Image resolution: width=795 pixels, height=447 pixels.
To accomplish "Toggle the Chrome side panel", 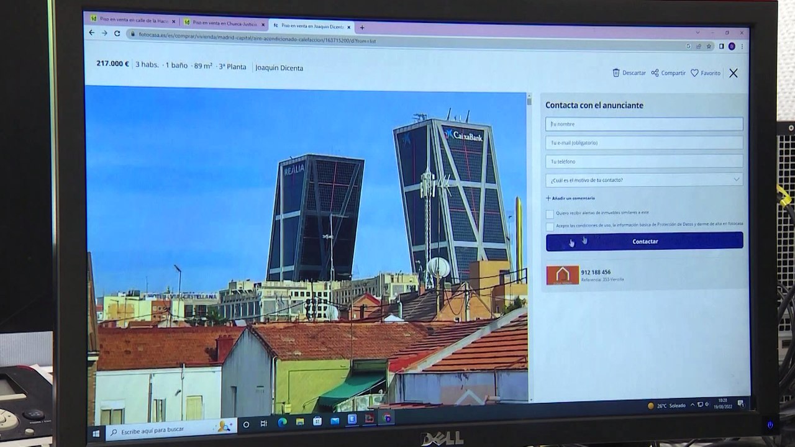I will pos(722,46).
